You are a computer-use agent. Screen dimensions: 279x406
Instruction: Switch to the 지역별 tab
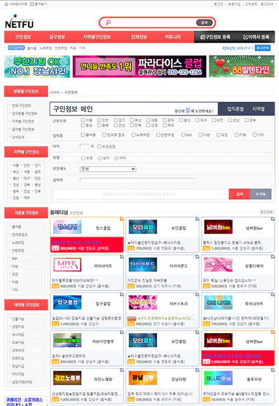[x=258, y=108]
